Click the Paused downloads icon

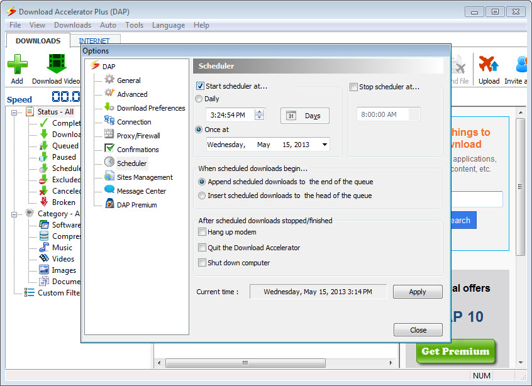click(x=44, y=157)
